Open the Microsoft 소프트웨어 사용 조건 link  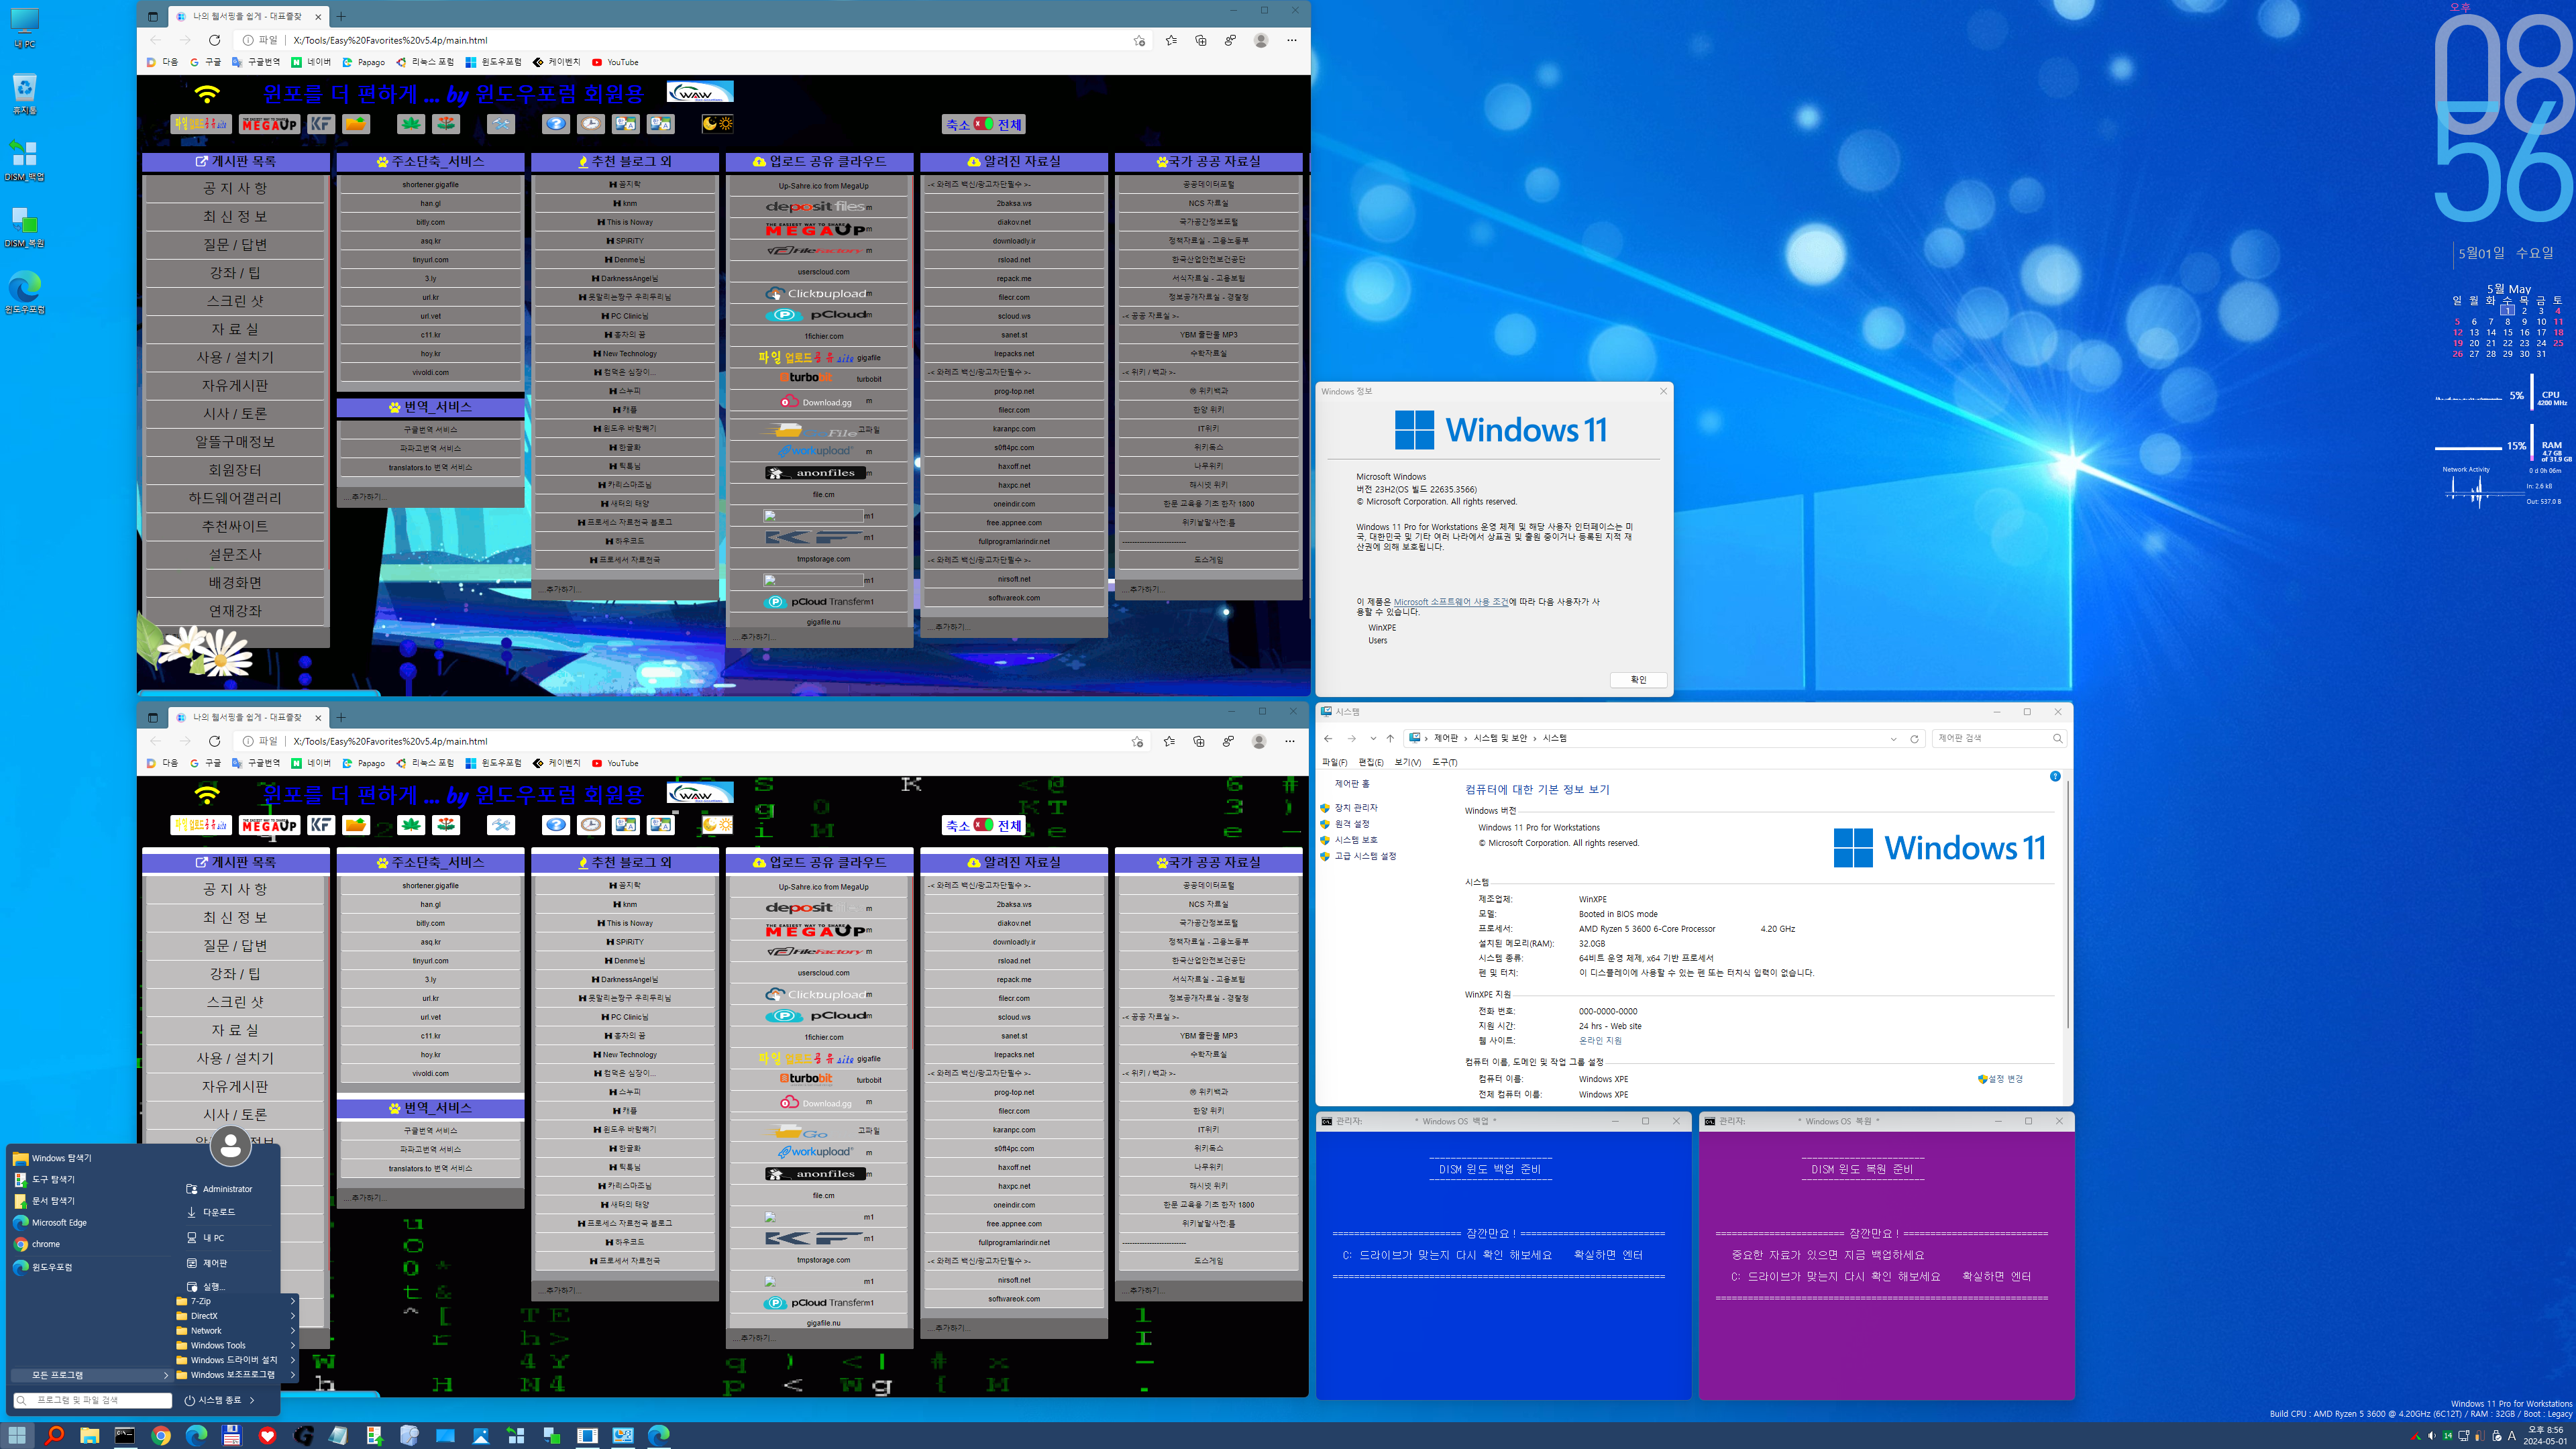click(x=1451, y=602)
